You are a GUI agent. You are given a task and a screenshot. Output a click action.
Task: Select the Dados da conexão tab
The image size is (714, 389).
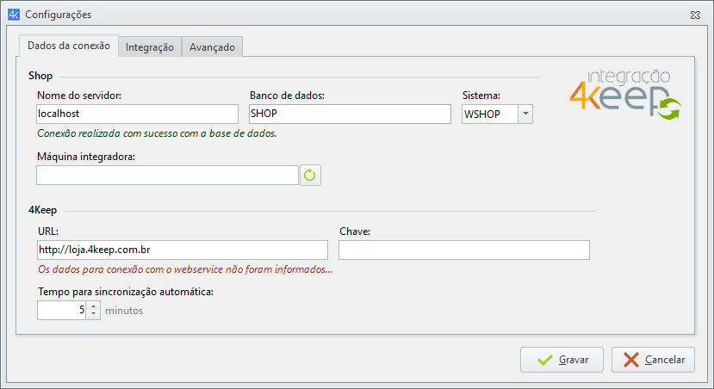tap(69, 46)
